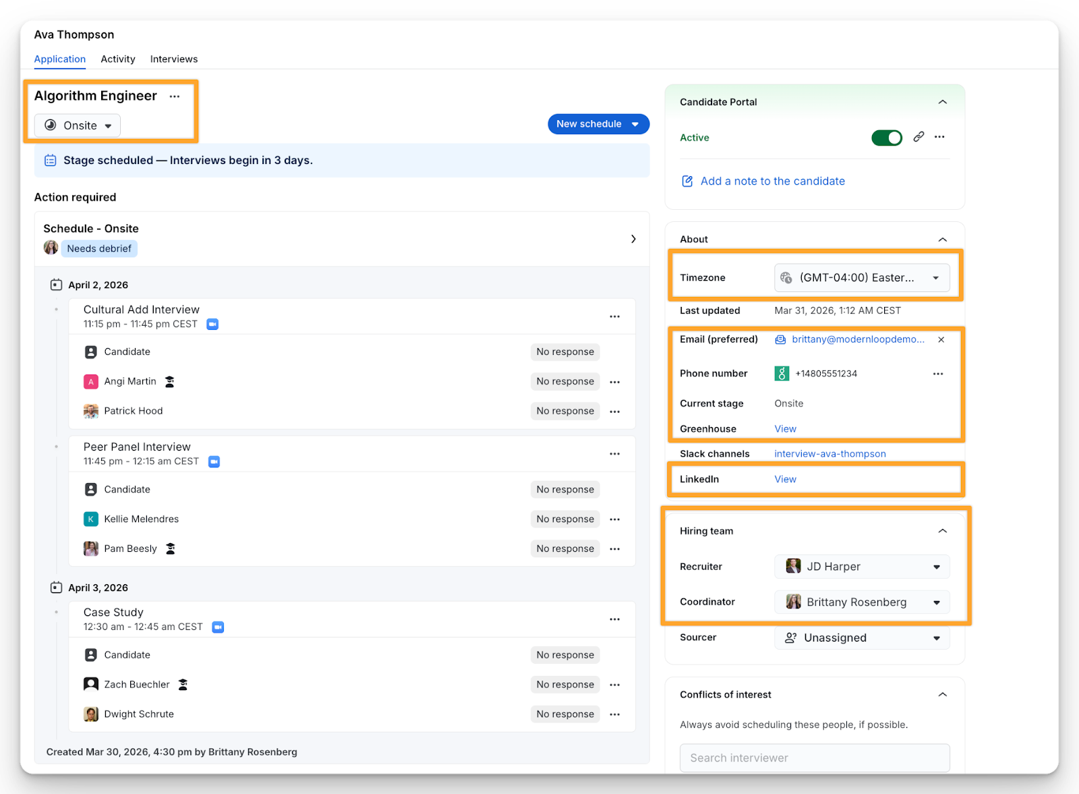Click the Algorithm Engineer three-dot menu

click(x=175, y=96)
